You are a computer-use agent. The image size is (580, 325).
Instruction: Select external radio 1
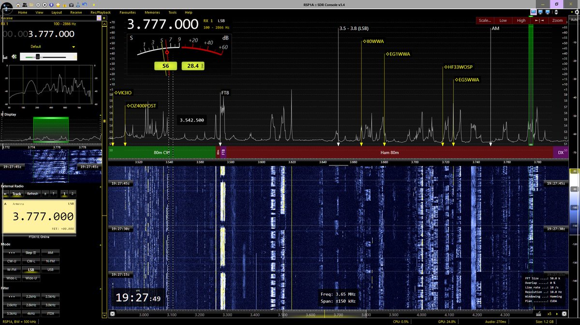click(x=64, y=193)
